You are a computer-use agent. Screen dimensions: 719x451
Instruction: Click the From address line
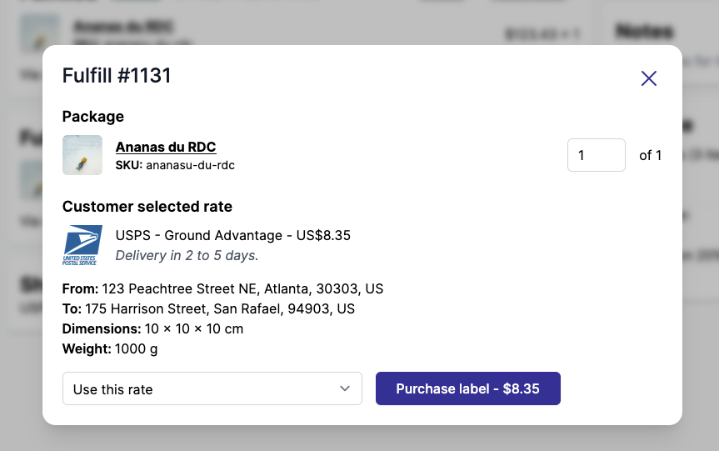pyautogui.click(x=222, y=289)
